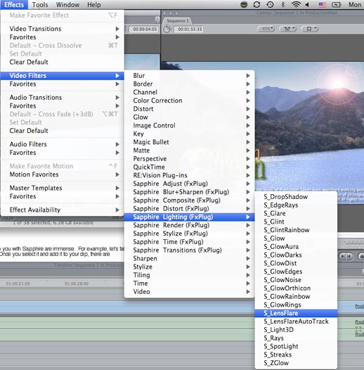
Task: Click the Canvas timecode clock icon
Action: point(167,30)
